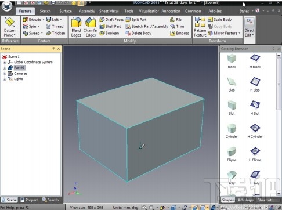Activate the Blend Edges tool
Image resolution: width=282 pixels, height=210 pixels.
coord(76,27)
